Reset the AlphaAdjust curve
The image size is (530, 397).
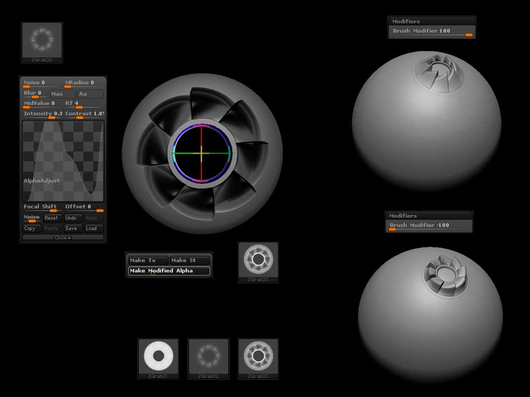point(52,218)
